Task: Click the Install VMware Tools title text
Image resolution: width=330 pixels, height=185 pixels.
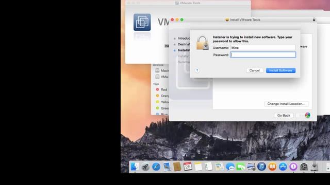Action: (x=245, y=20)
